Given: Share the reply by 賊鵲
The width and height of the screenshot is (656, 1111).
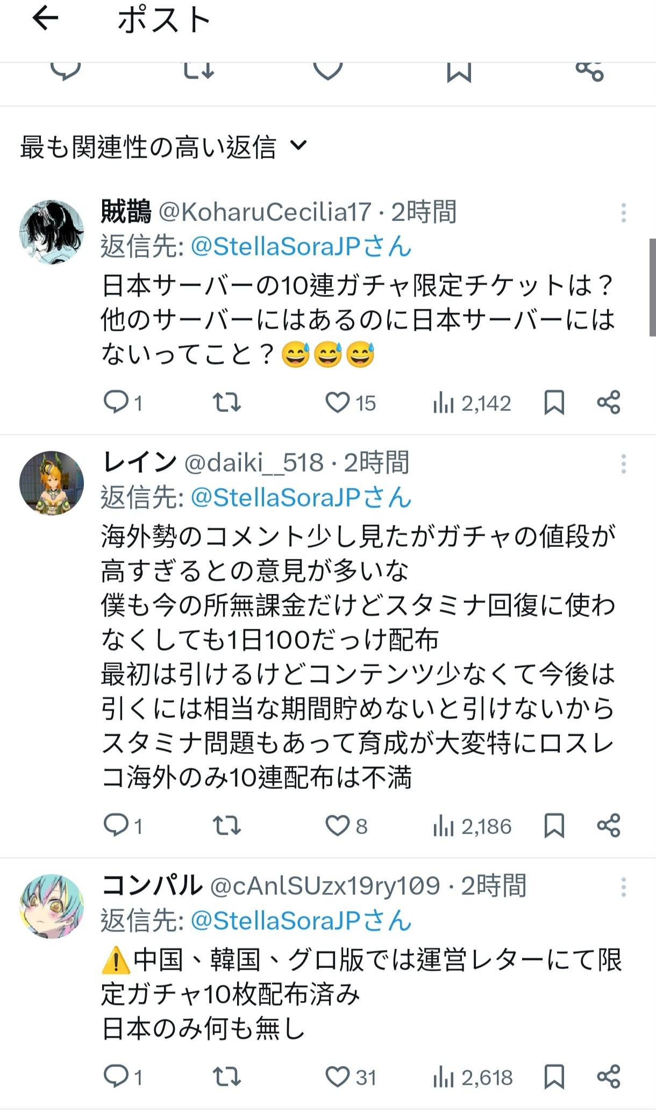Looking at the screenshot, I should click(x=609, y=403).
